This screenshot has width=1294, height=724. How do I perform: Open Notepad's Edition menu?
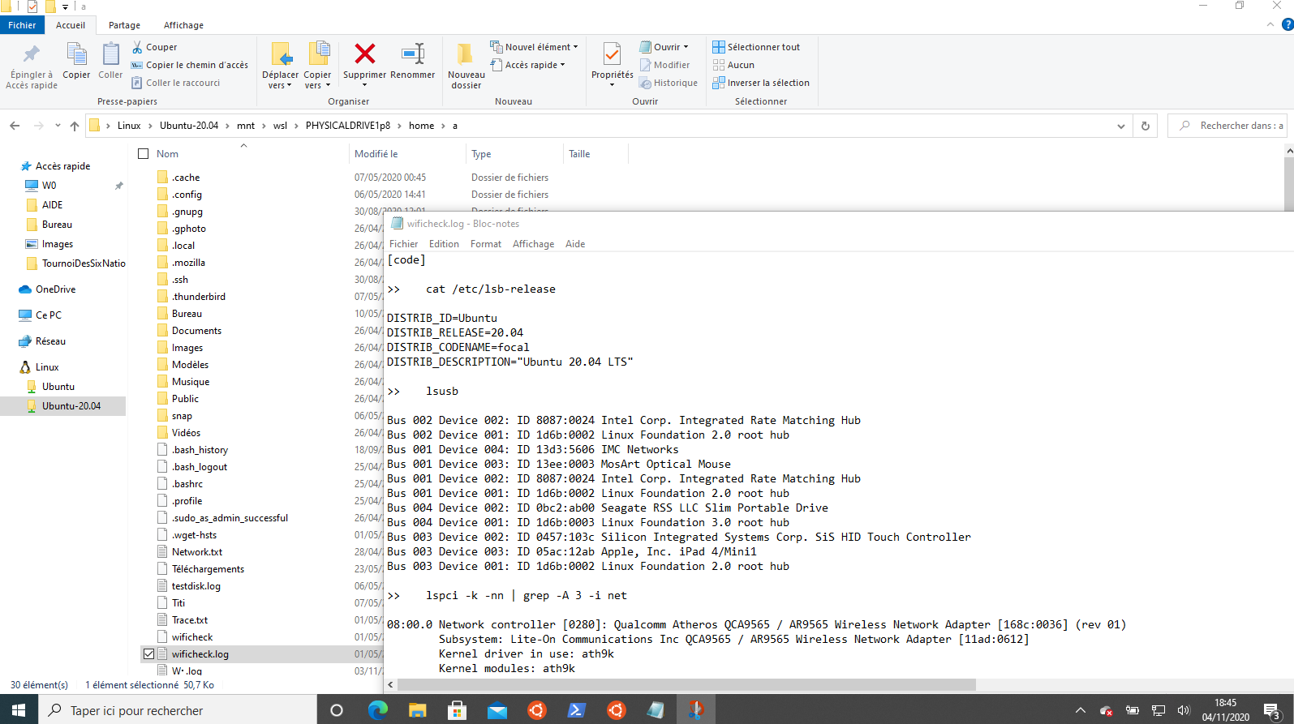point(444,244)
